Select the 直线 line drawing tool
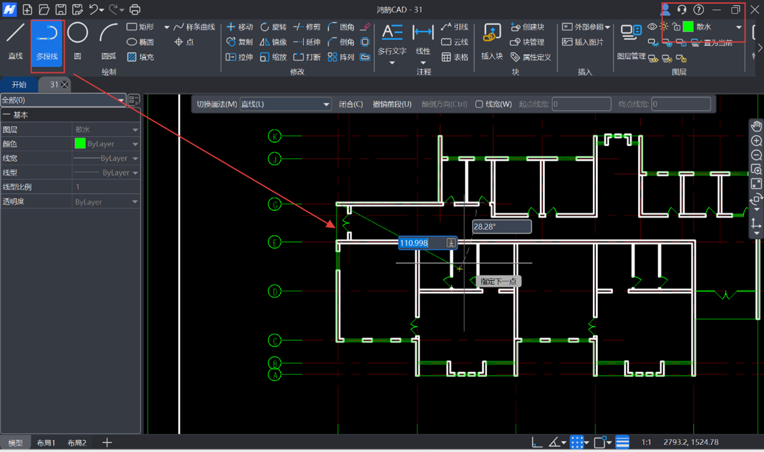 point(16,40)
